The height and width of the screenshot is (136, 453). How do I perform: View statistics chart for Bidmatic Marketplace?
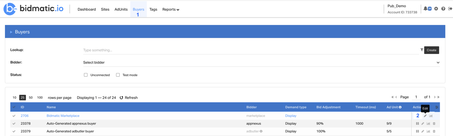point(431,116)
